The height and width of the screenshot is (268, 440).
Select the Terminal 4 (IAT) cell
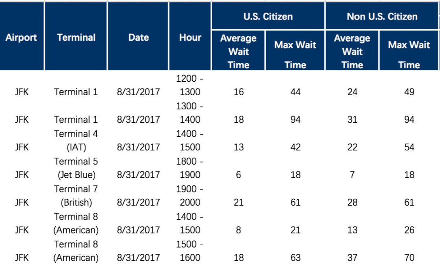point(76,140)
